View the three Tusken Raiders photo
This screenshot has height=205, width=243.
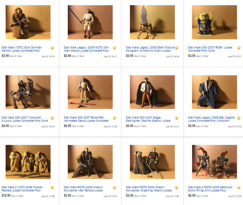(x=28, y=162)
